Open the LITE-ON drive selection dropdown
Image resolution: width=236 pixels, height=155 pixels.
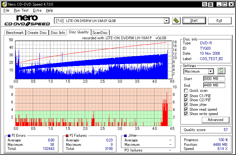click(166, 21)
